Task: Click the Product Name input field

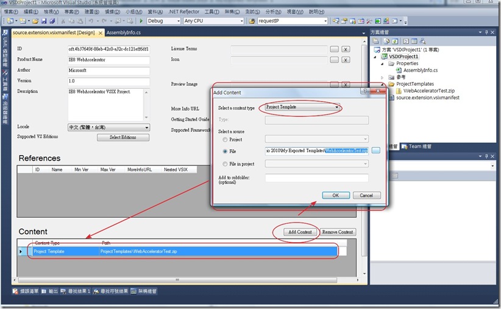Action: (x=108, y=60)
